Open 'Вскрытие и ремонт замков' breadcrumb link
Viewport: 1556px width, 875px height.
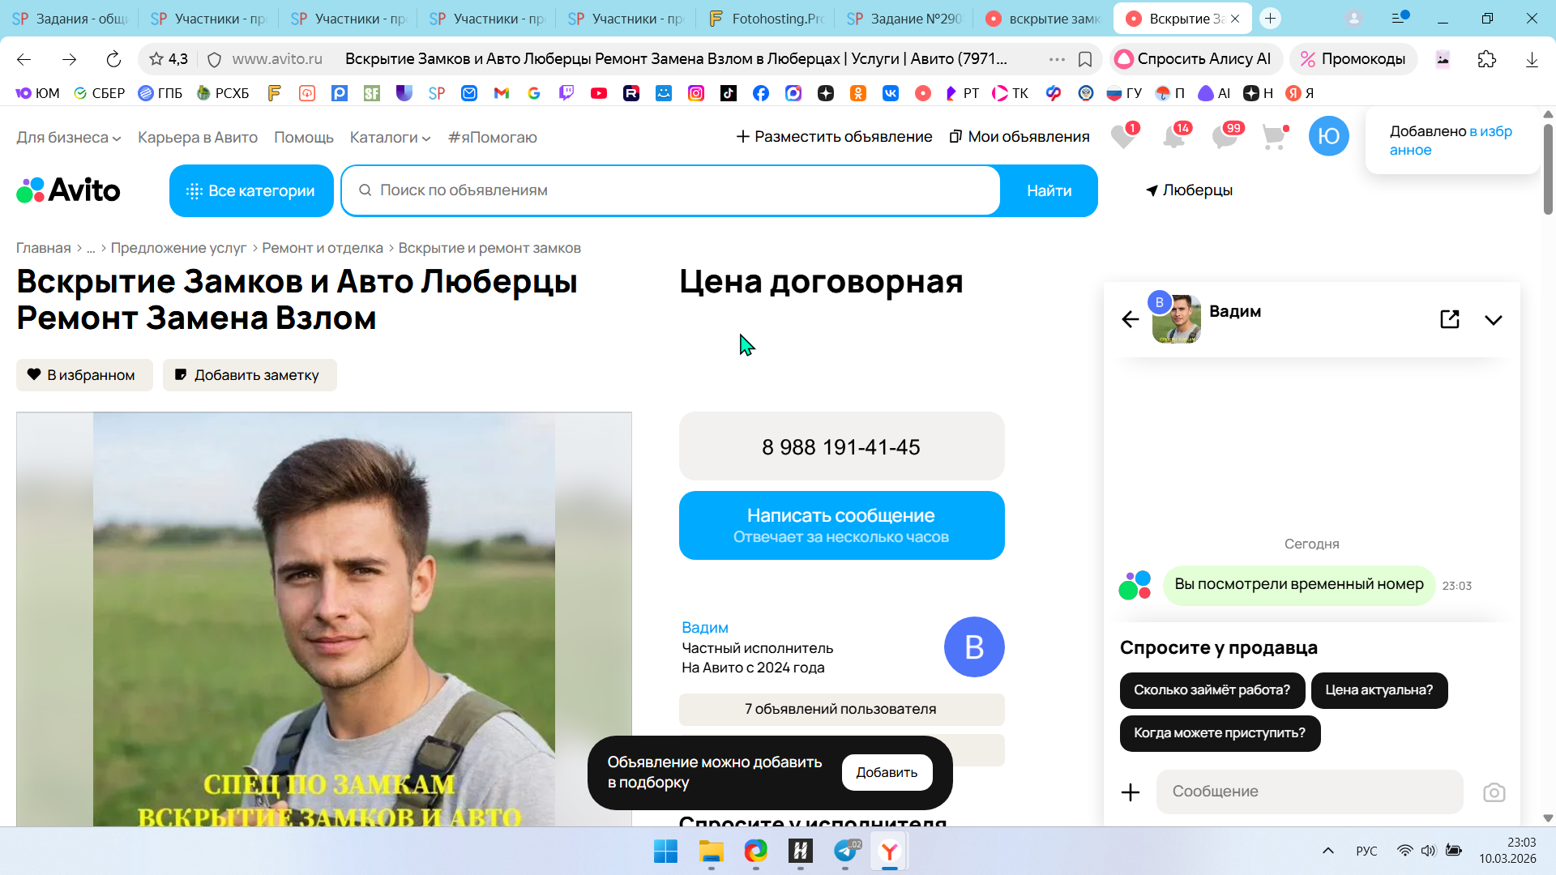489,248
